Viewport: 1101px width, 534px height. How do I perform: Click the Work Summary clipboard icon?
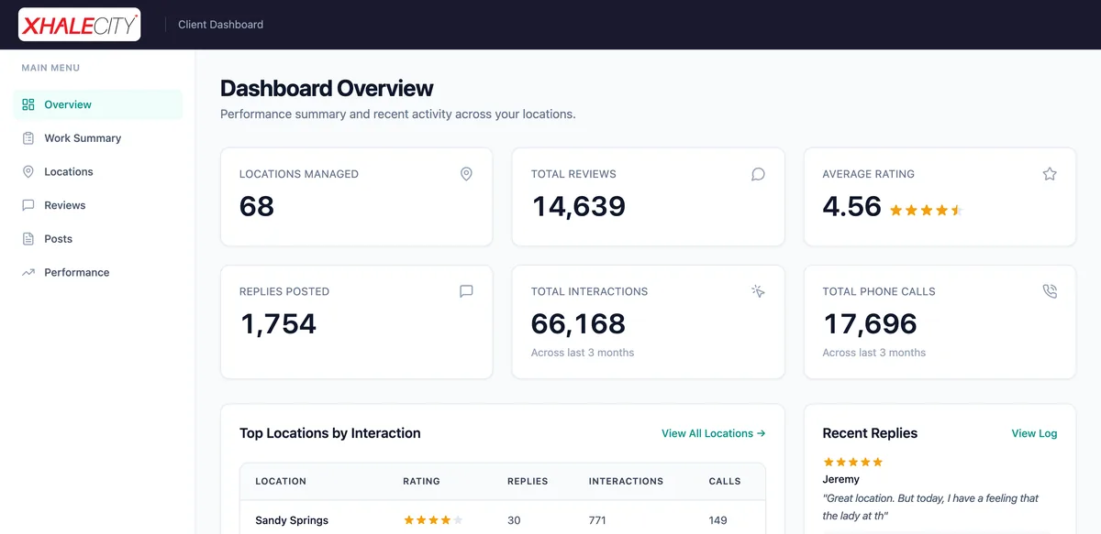tap(28, 138)
